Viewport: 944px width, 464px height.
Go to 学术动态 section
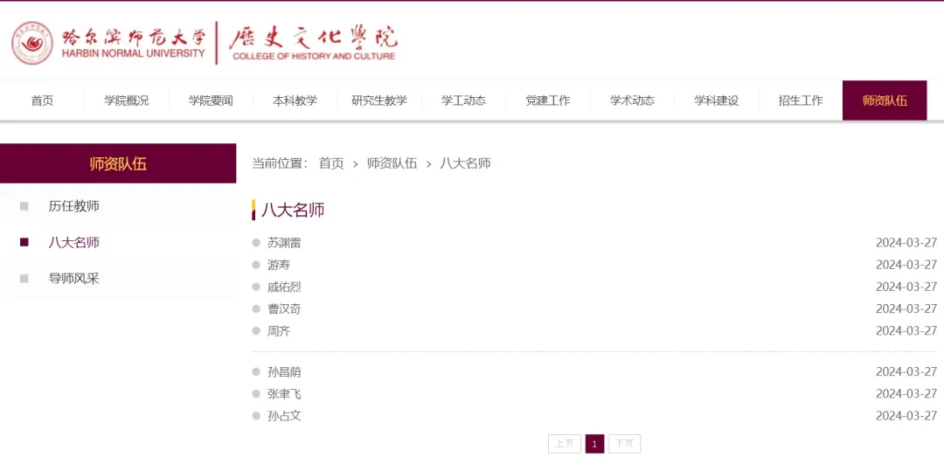click(632, 100)
